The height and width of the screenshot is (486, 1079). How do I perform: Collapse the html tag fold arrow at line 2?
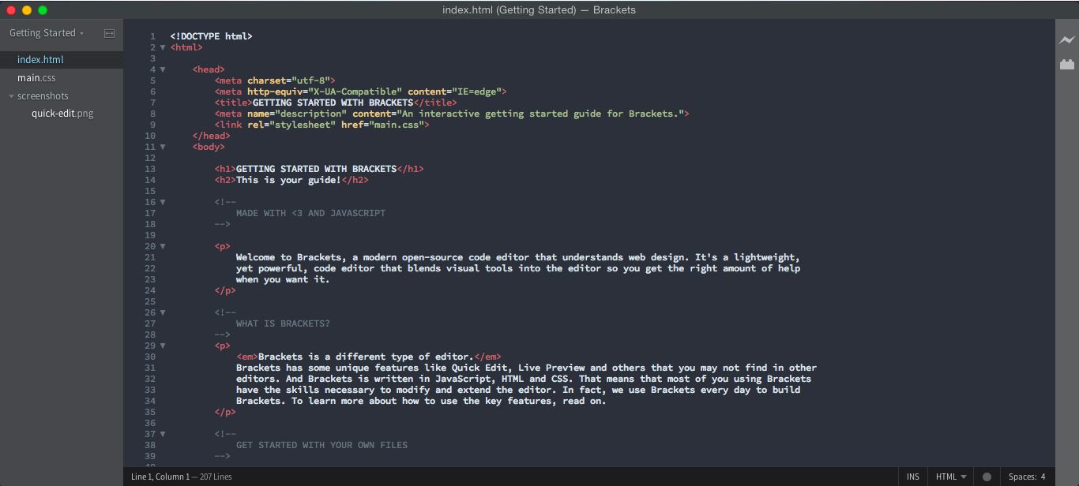(x=163, y=47)
